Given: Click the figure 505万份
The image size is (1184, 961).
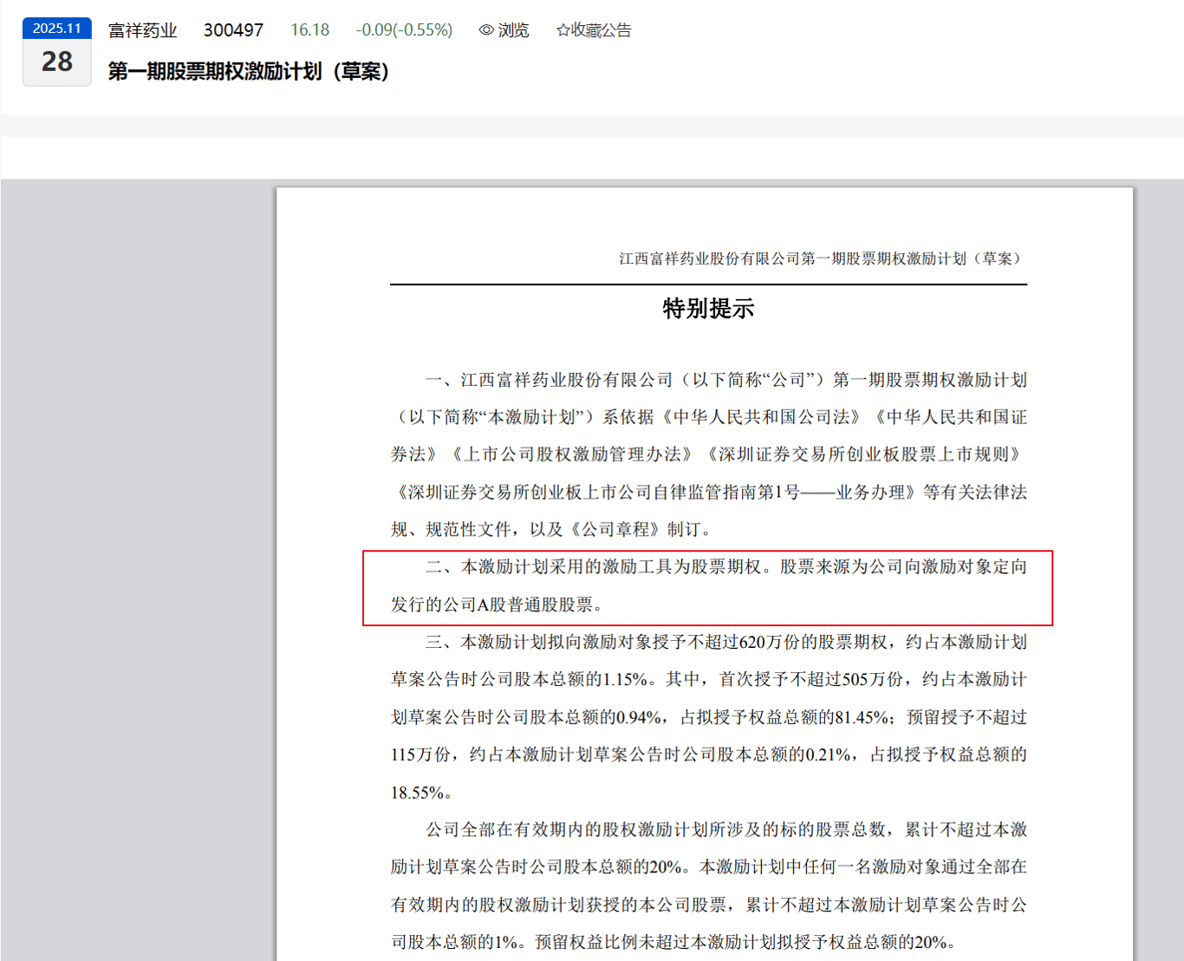Looking at the screenshot, I should (x=872, y=680).
